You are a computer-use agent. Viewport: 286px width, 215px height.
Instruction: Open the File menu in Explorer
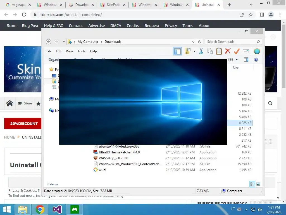[x=49, y=51]
